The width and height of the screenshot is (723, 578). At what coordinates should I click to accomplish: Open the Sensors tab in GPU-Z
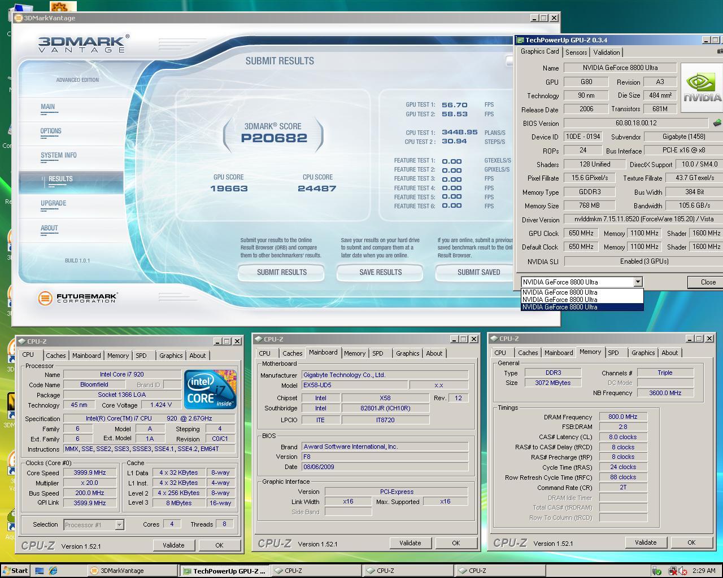click(576, 52)
